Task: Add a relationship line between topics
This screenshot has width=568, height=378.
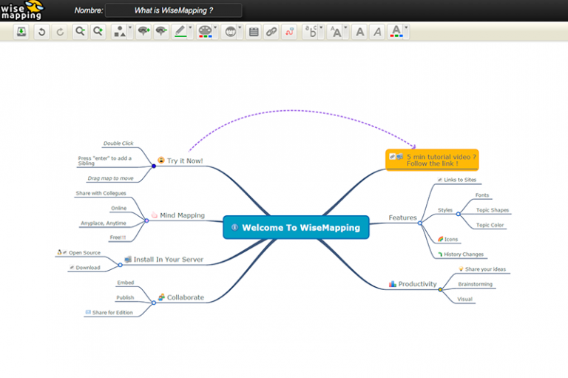Action: pyautogui.click(x=289, y=32)
